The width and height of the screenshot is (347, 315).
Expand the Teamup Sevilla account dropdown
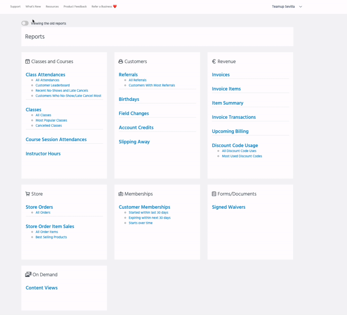coord(301,7)
